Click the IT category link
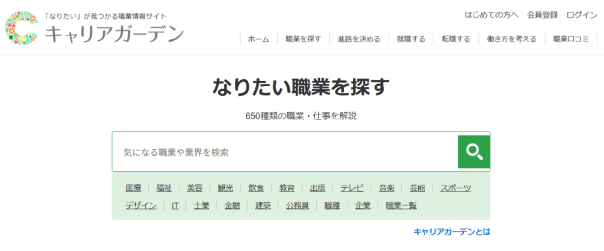604x251 pixels. [175, 206]
